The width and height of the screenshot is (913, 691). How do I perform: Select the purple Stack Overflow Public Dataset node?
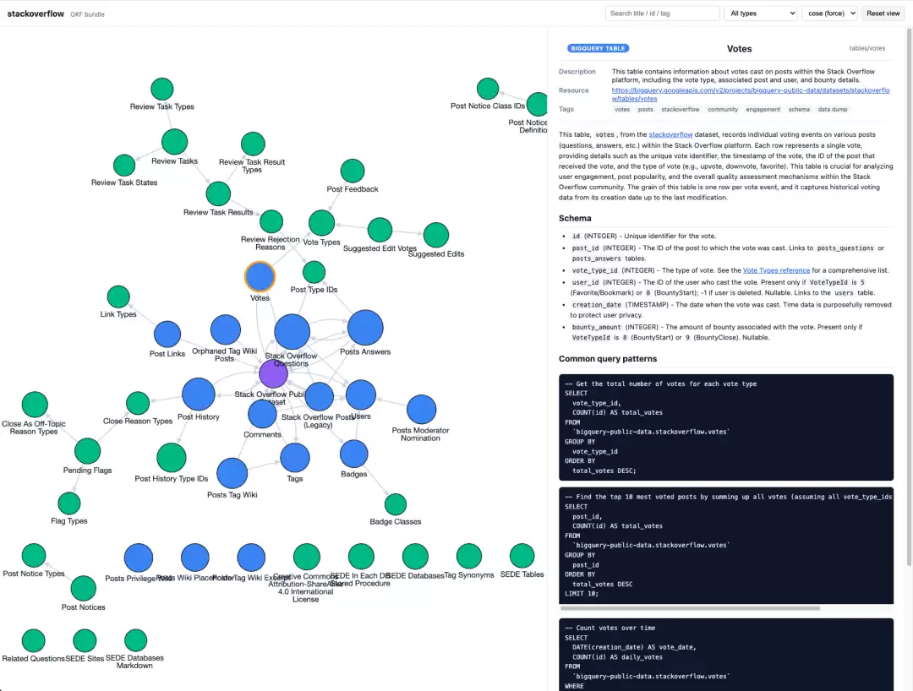pos(273,373)
